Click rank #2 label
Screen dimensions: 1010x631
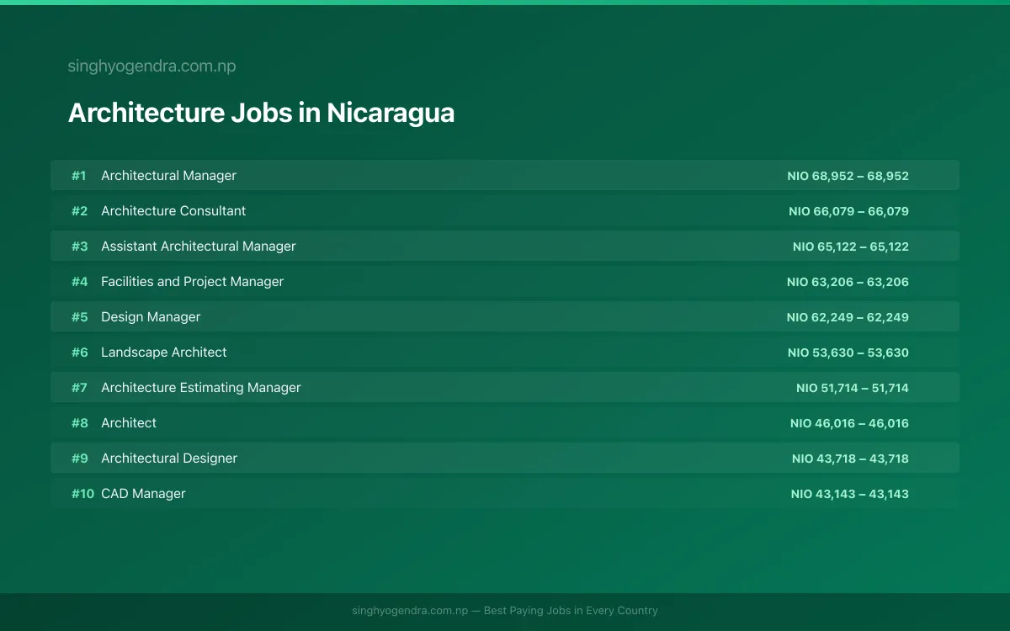(x=79, y=211)
